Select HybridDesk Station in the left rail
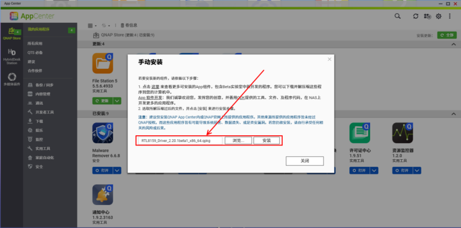 tap(11, 57)
